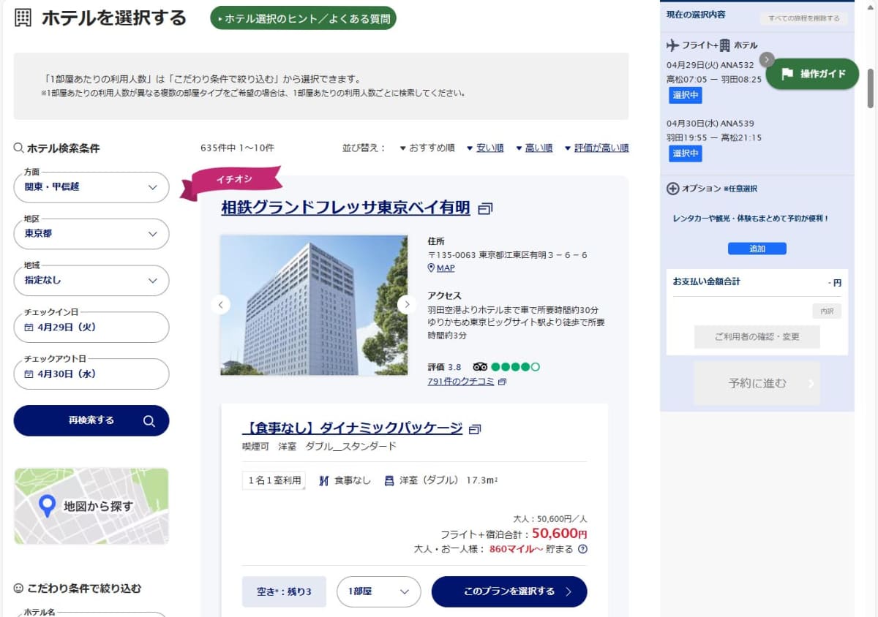Image resolution: width=878 pixels, height=617 pixels.
Task: Open the 方面 dropdown showing 関東・甲信越
Action: tap(91, 187)
